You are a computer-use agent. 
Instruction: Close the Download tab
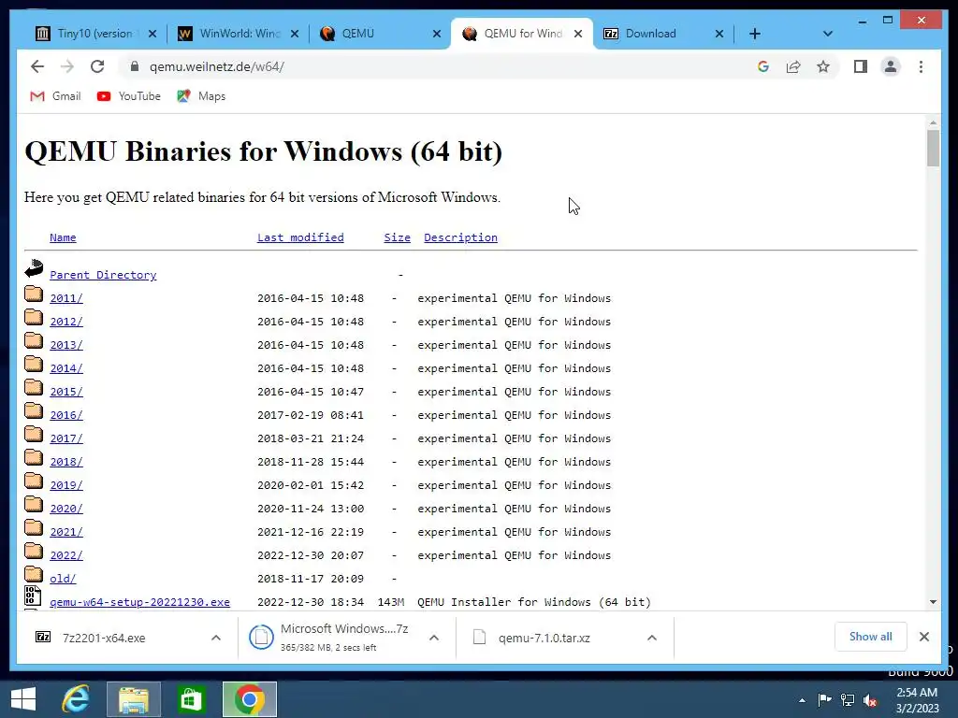click(x=719, y=34)
